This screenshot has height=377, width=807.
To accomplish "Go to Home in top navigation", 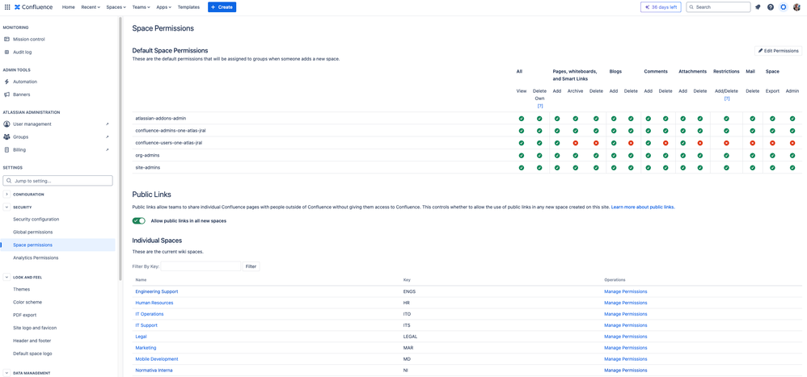I will [69, 7].
